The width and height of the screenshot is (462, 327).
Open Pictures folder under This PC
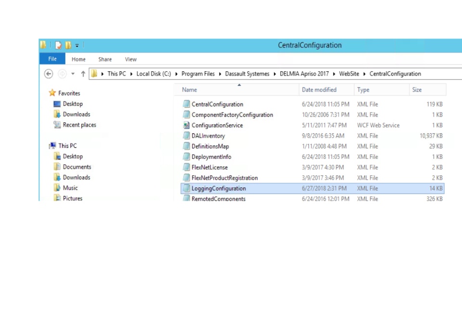click(73, 198)
